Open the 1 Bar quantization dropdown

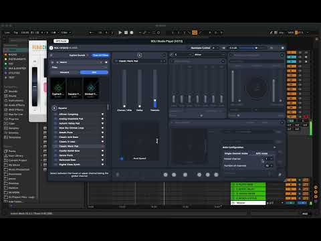pos(66,33)
